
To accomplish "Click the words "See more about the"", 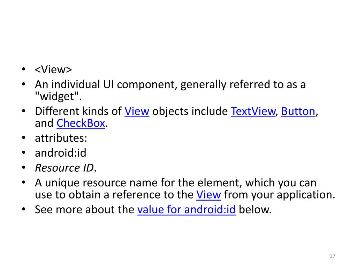I will point(85,210).
